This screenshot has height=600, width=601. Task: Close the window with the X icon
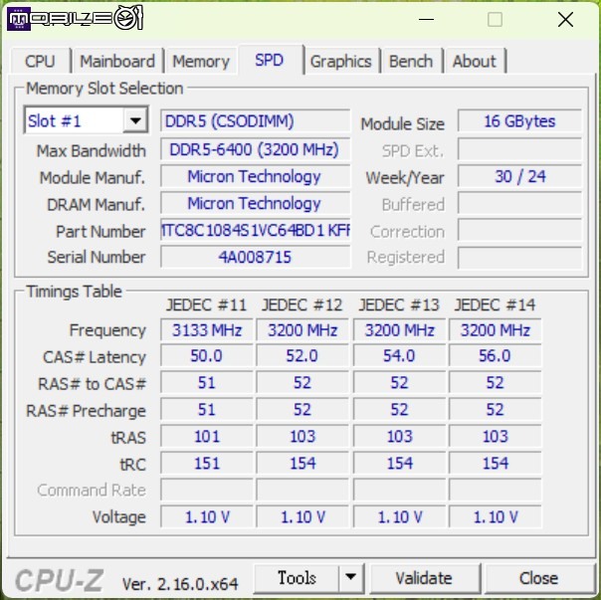click(x=566, y=19)
